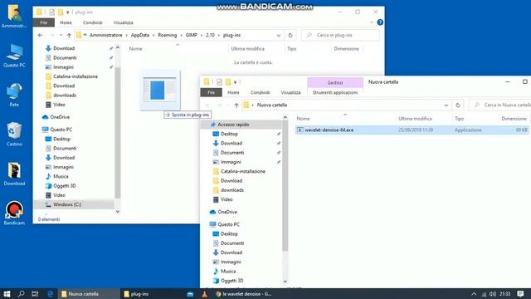Screen dimensions: 531x299
Task: Switch to Chrome wavelet denoise taskbar button
Action: (x=243, y=294)
